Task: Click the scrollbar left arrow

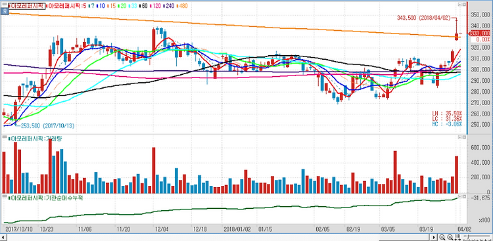Action: [3, 237]
